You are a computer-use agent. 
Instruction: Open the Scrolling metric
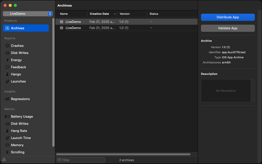click(x=18, y=152)
